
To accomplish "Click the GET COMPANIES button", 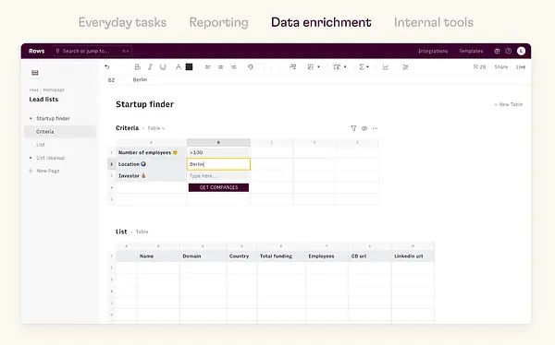I will [218, 187].
